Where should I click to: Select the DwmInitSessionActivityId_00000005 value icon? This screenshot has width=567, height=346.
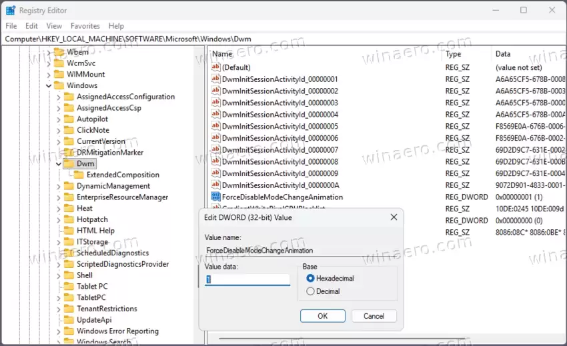pyautogui.click(x=215, y=126)
